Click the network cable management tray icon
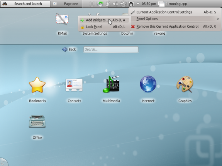 coord(131,4)
